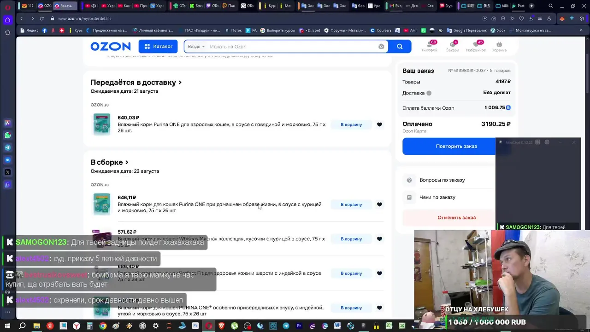Open the Coursera bookmark
Viewport: 590px width, 332px height.
coord(380,30)
